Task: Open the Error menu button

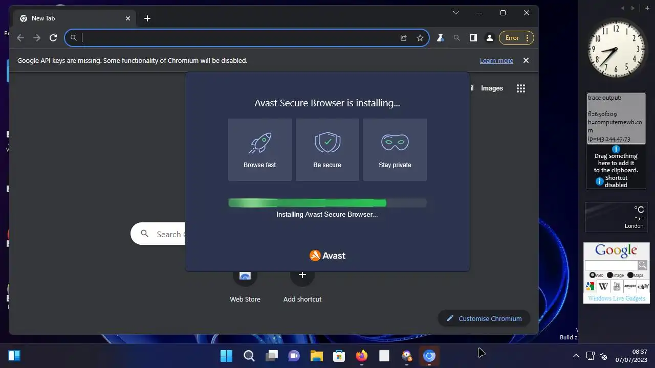Action: (517, 38)
